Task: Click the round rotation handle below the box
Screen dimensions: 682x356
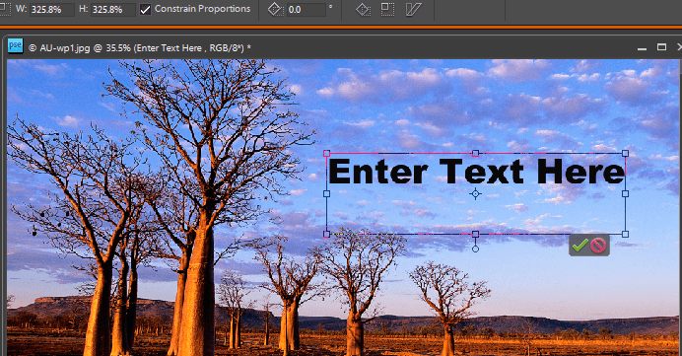Action: pos(475,249)
